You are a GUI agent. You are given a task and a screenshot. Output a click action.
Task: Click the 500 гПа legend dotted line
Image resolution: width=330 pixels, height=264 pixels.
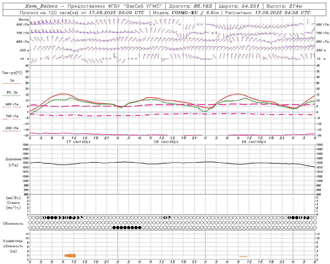click(12, 131)
